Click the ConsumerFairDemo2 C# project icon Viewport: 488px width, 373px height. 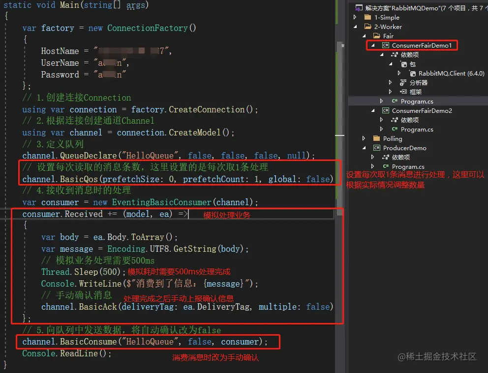(385, 110)
